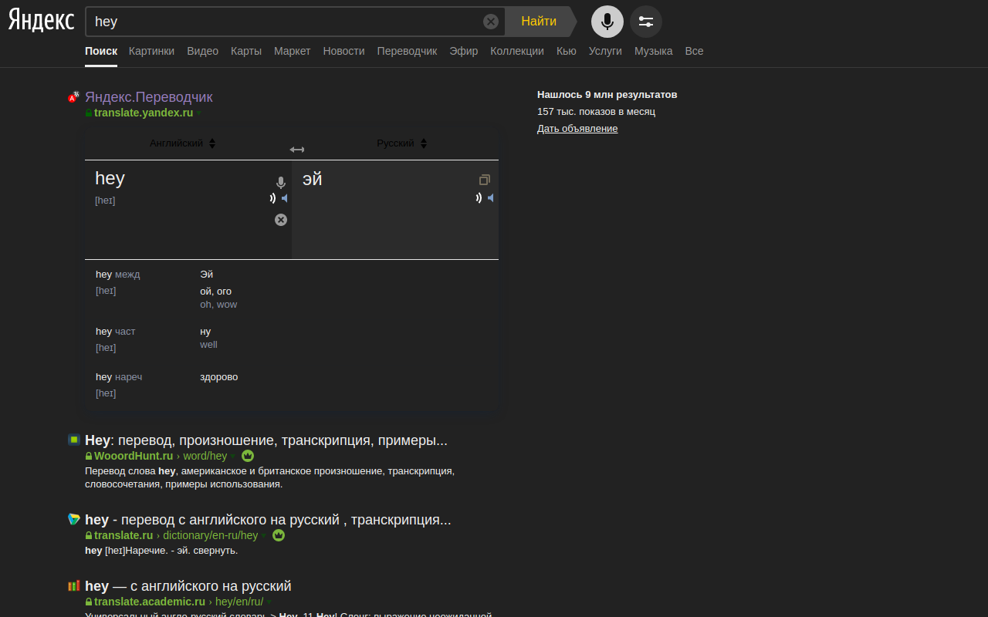Listen to source word hey pronunciation
This screenshot has height=617, width=988.
tap(280, 198)
